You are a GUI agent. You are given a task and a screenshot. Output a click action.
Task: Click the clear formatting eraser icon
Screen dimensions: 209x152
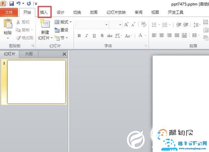[x=144, y=24]
